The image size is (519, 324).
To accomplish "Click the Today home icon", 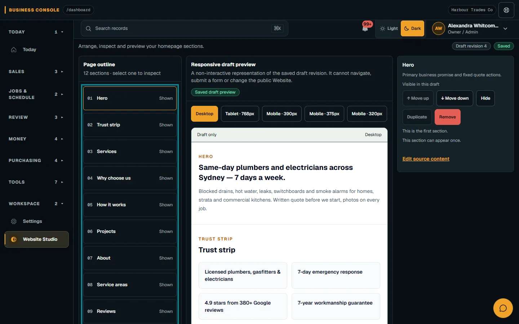I will (x=14, y=50).
